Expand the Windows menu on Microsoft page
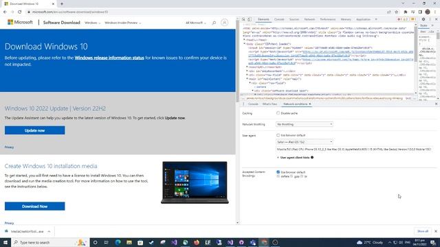 point(92,23)
